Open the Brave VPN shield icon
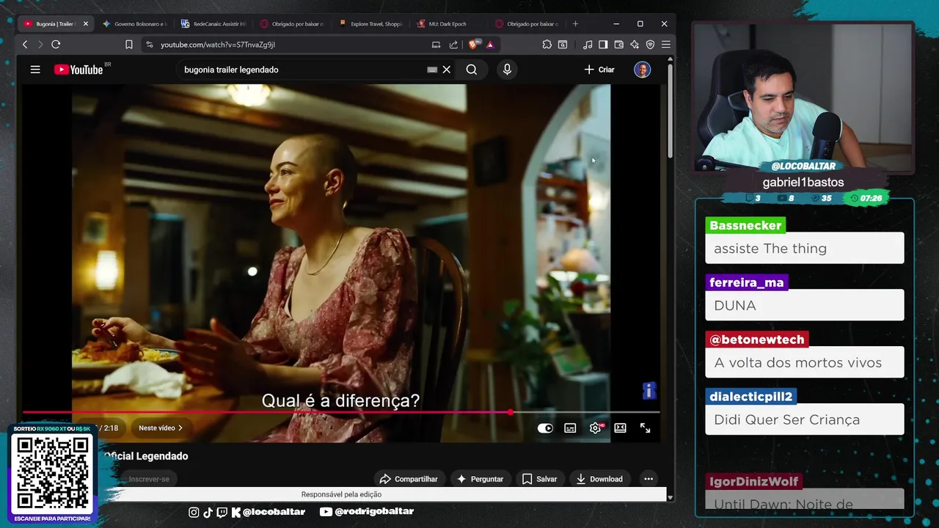Viewport: 939px width, 528px height. pyautogui.click(x=650, y=45)
